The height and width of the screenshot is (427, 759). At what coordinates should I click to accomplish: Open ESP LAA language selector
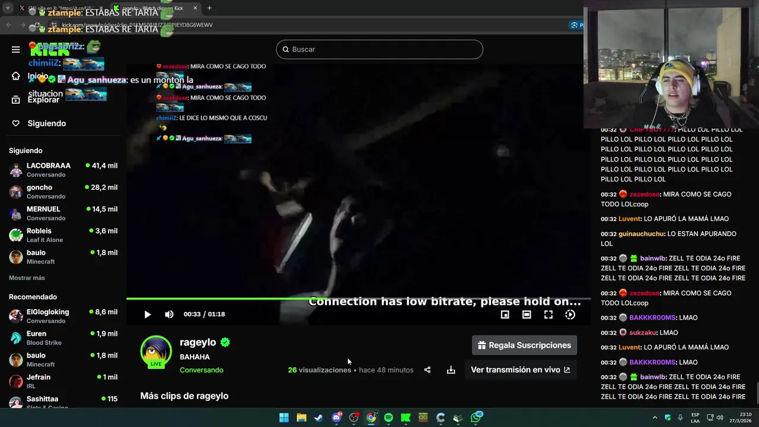pos(695,418)
